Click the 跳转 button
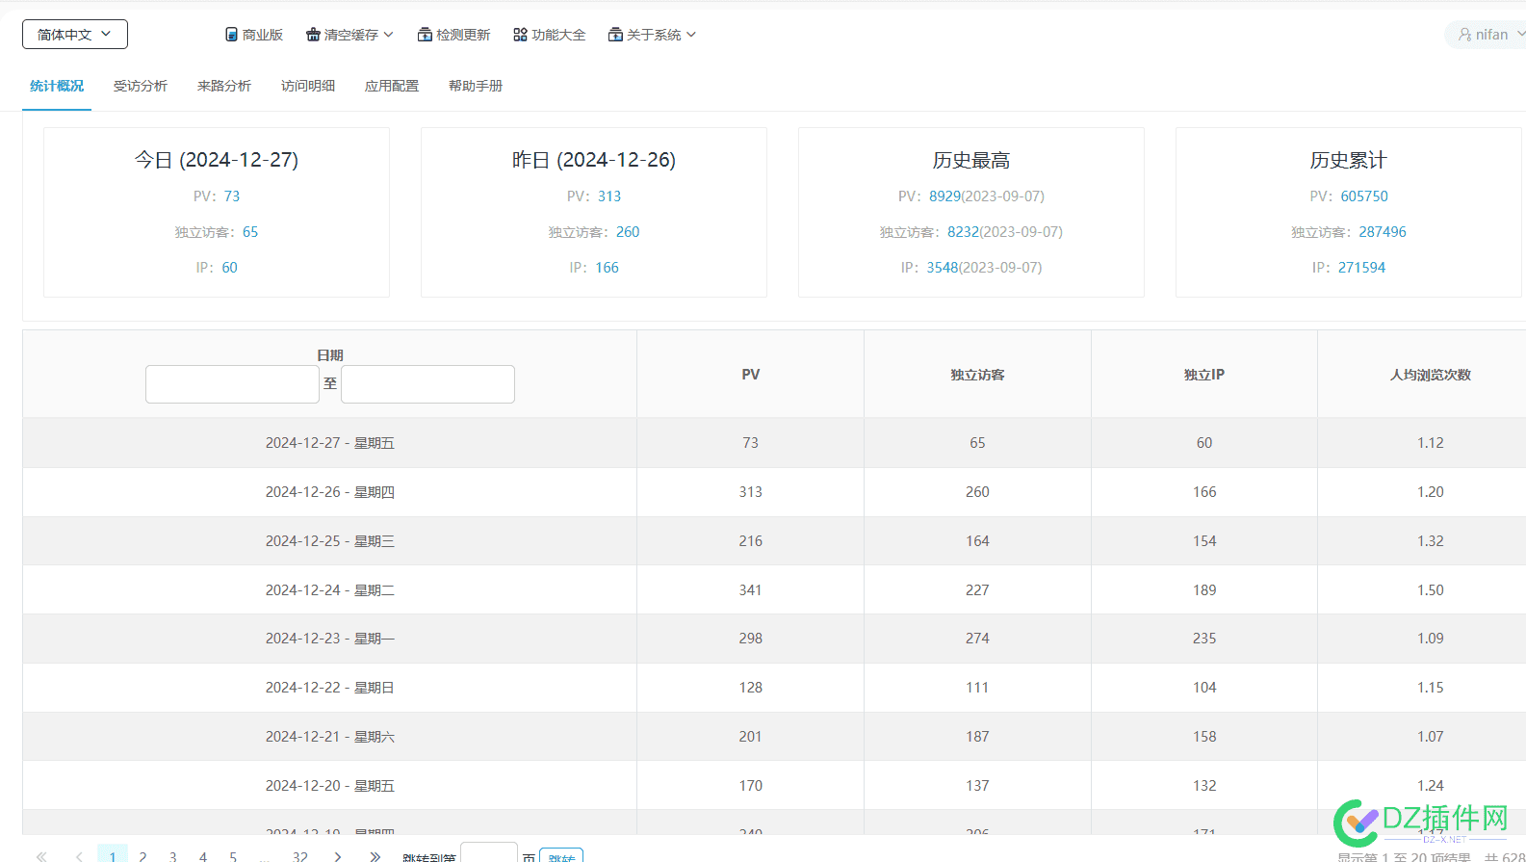The height and width of the screenshot is (862, 1526). tap(561, 855)
